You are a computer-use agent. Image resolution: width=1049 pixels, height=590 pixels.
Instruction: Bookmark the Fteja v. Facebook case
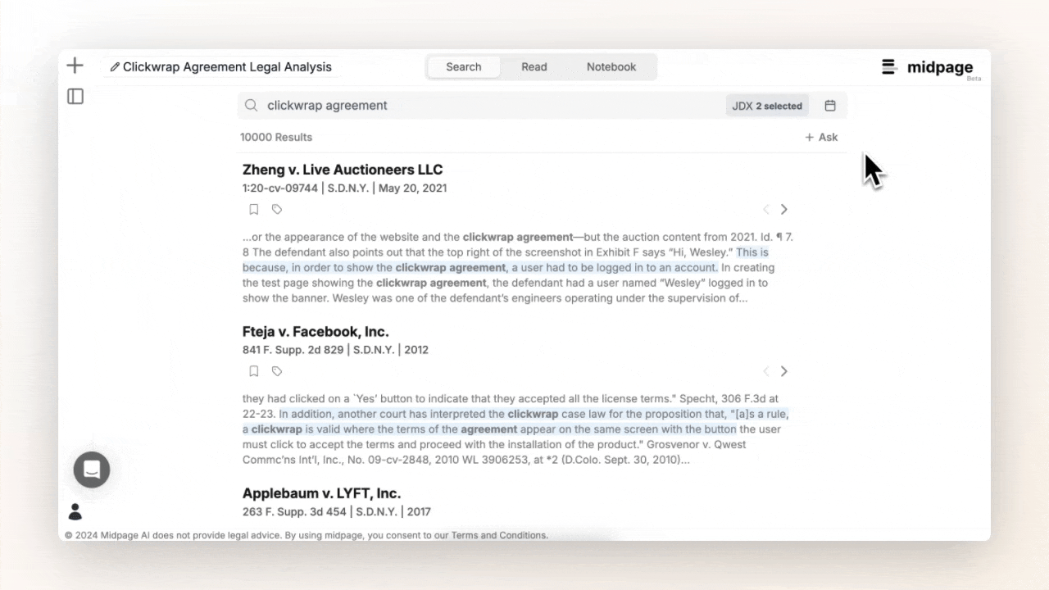pyautogui.click(x=254, y=371)
